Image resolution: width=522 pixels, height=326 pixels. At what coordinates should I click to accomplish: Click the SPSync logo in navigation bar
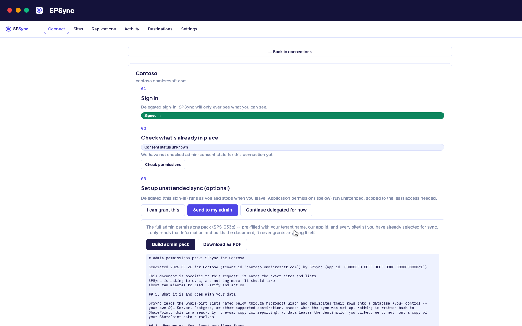[x=17, y=29]
